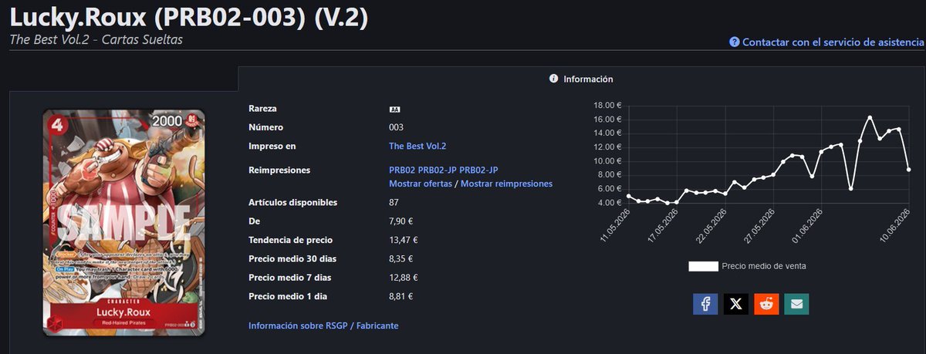926x354 pixels.
Task: Select the available items value 87
Action: pos(394,202)
